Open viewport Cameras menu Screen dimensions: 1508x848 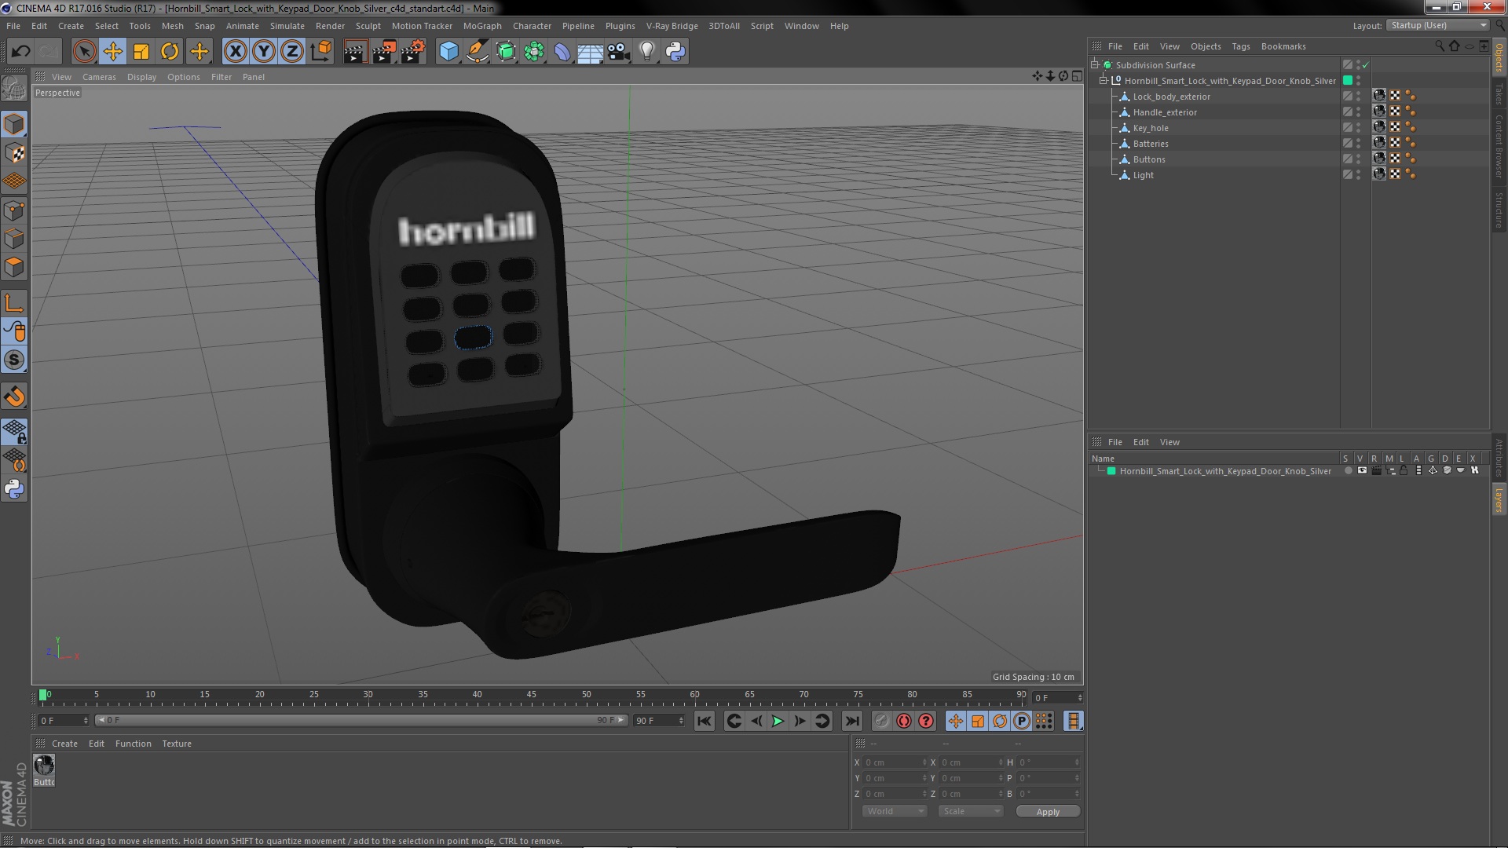(99, 77)
